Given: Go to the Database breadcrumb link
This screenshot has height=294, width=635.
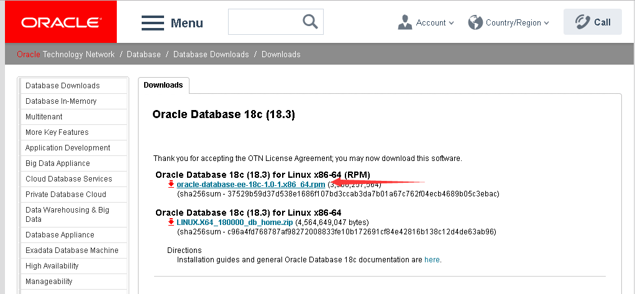Looking at the screenshot, I should click(144, 54).
